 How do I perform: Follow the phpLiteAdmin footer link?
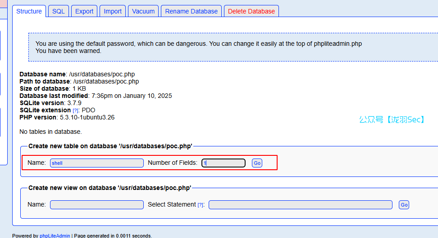[55, 236]
